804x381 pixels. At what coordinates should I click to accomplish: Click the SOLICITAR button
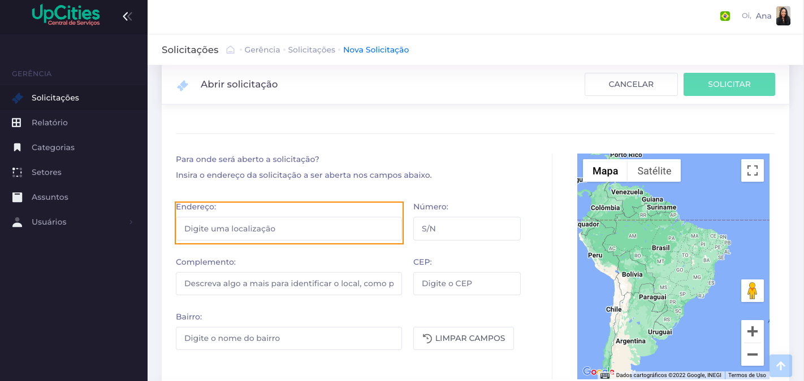(x=729, y=84)
